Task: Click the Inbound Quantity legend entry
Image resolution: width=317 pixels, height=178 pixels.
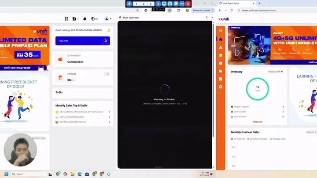Action: click(x=240, y=107)
